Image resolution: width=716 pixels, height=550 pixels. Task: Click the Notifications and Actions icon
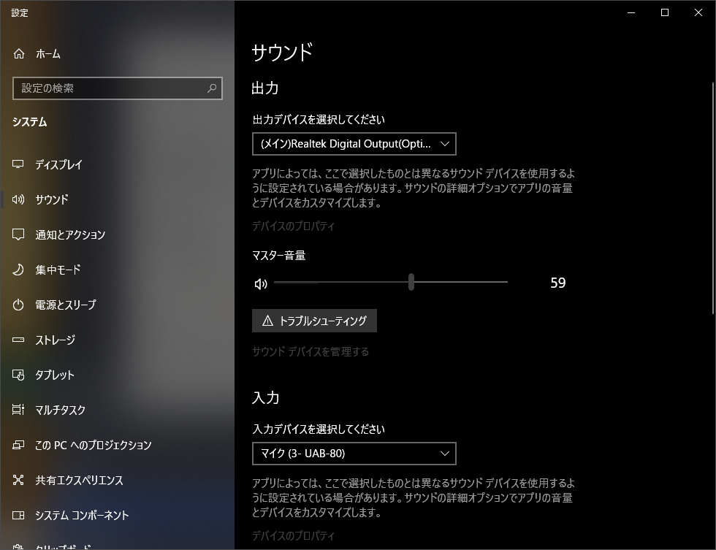[19, 235]
